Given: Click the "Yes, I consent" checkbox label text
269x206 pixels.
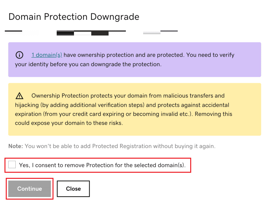Looking at the screenshot, I should click(x=102, y=165).
